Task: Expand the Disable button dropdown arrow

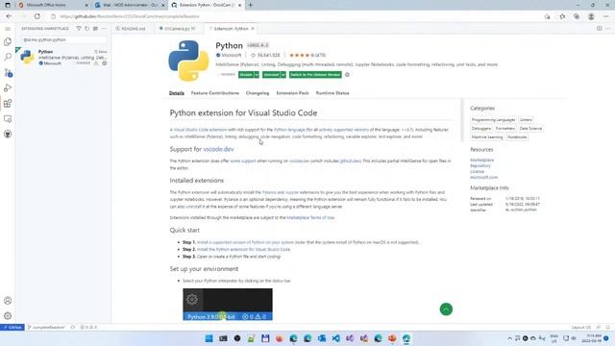Action: [x=257, y=75]
